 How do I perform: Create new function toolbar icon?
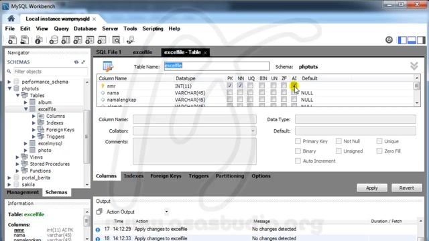point(102,40)
